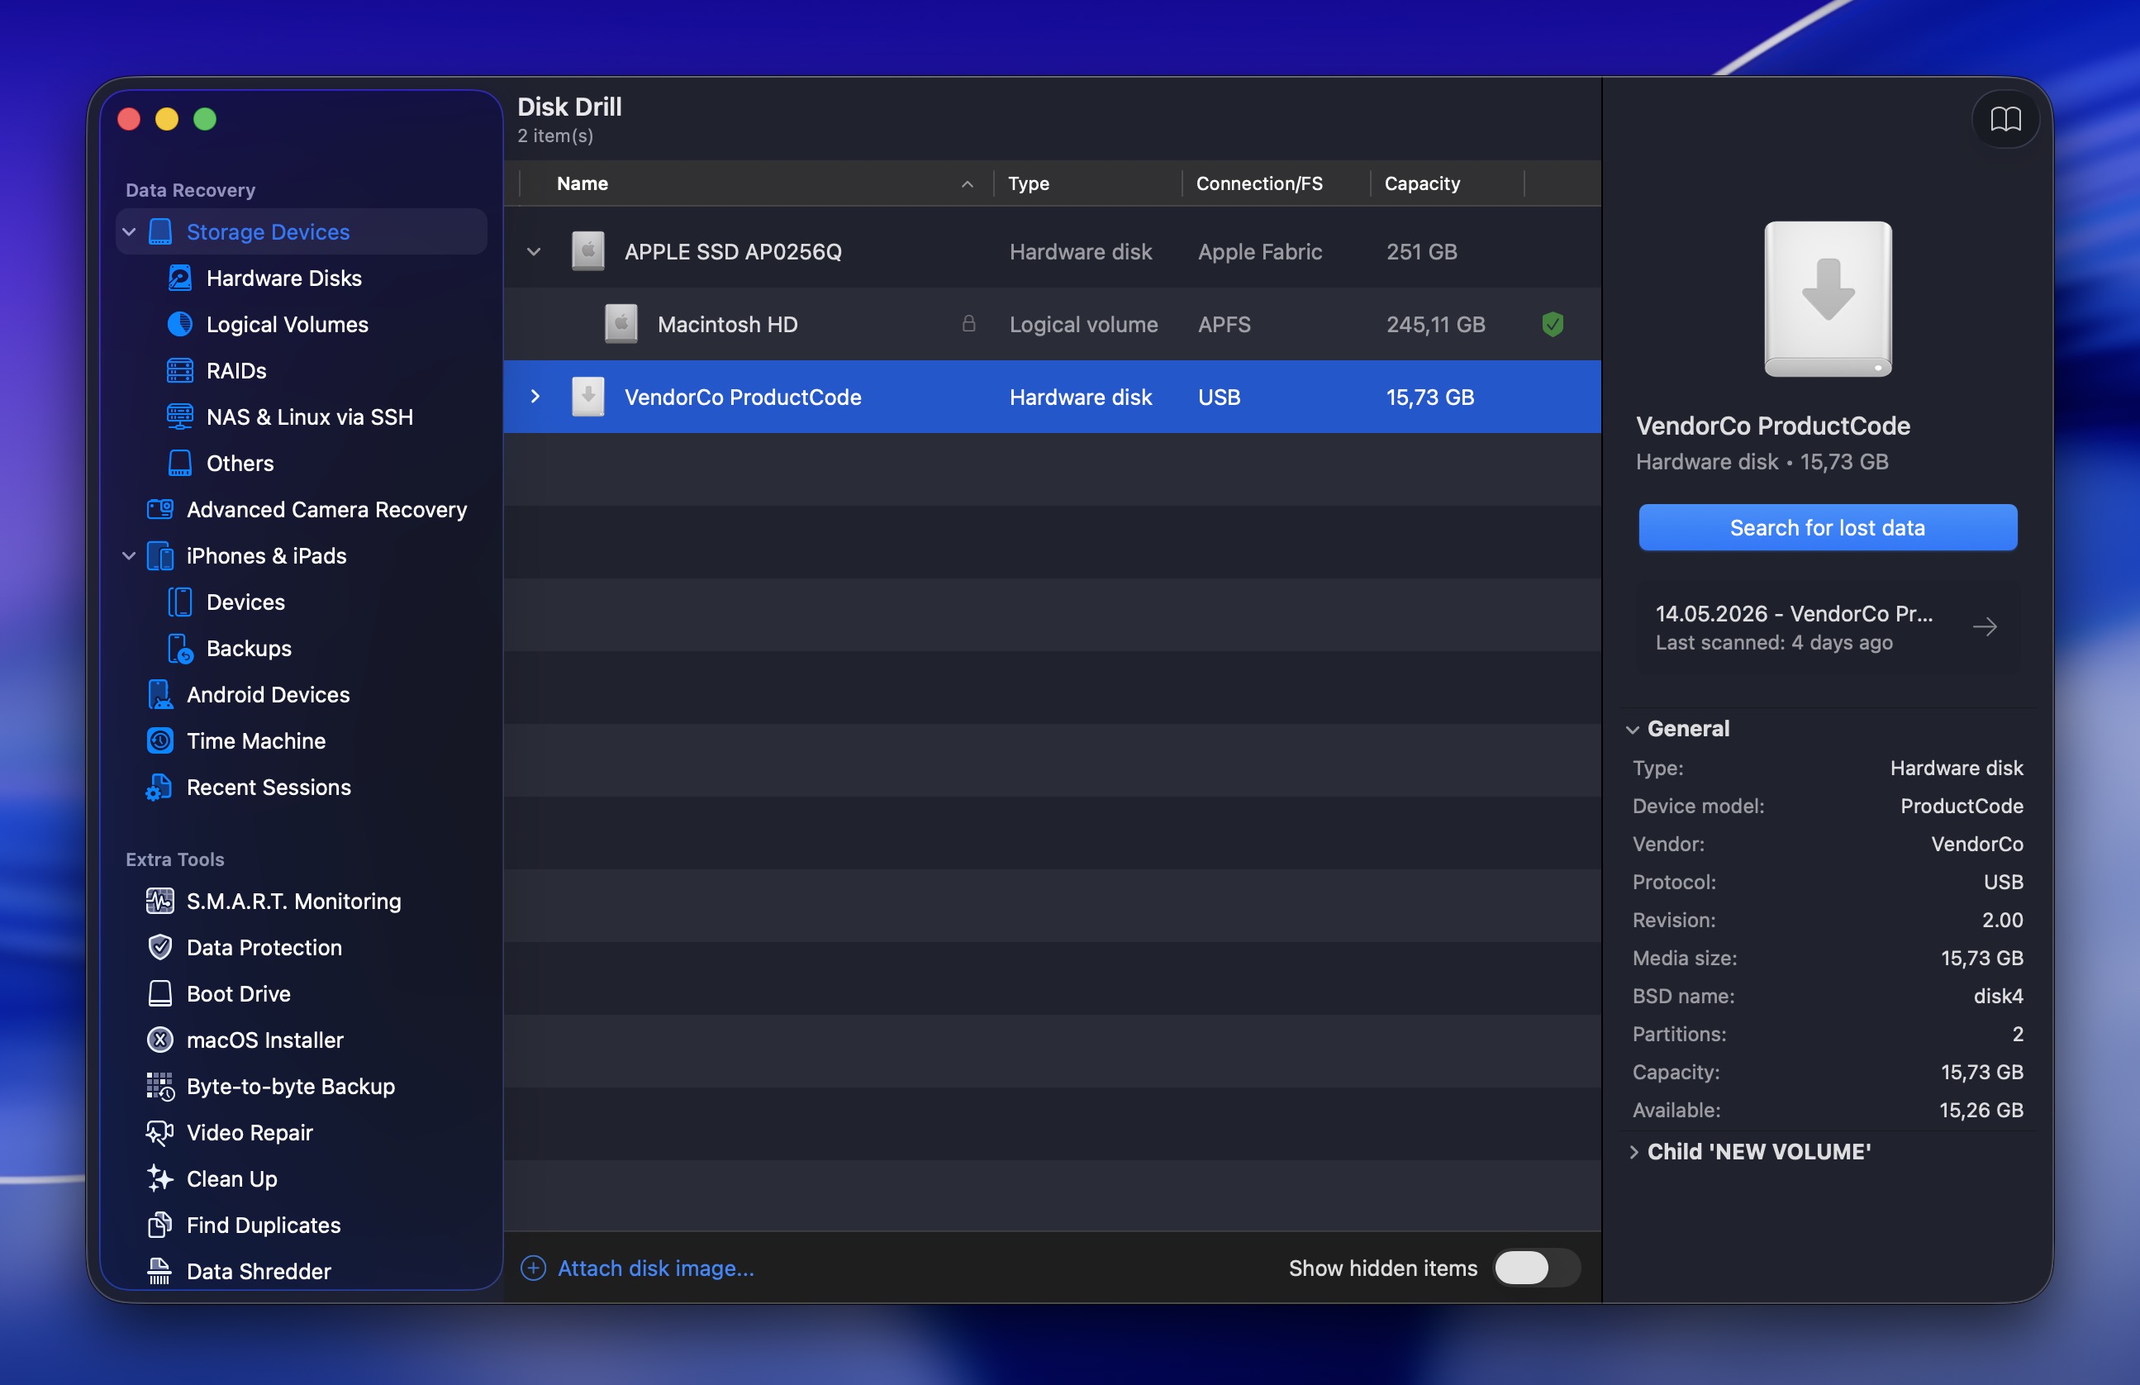Screen dimensions: 2140x1385
Task: Click the S.M.A.R.T. Monitoring icon
Action: (160, 900)
